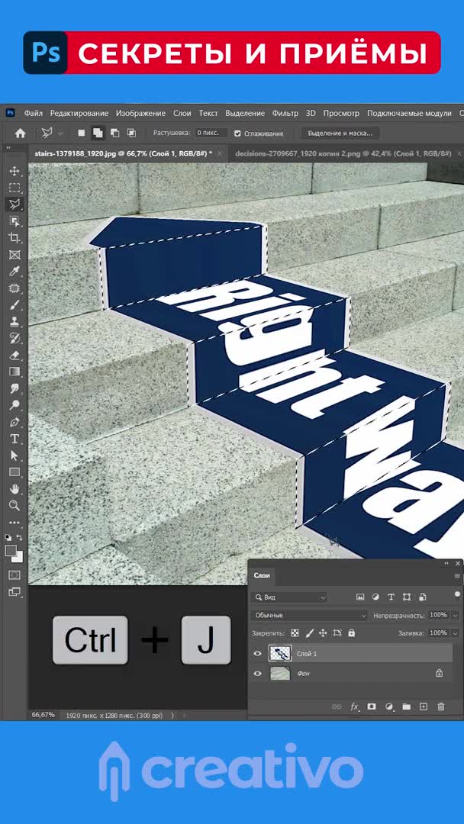This screenshot has width=464, height=824.
Task: Click the foreground color swatch
Action: (11, 550)
